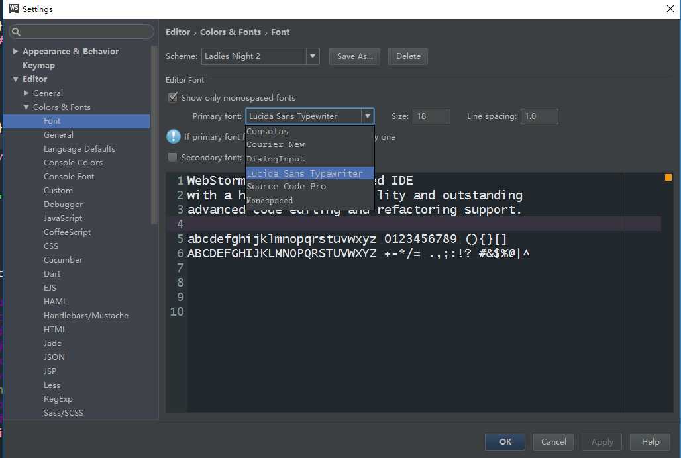681x458 pixels.
Task: Expand Appearance & Behavior section
Action: pyautogui.click(x=16, y=51)
